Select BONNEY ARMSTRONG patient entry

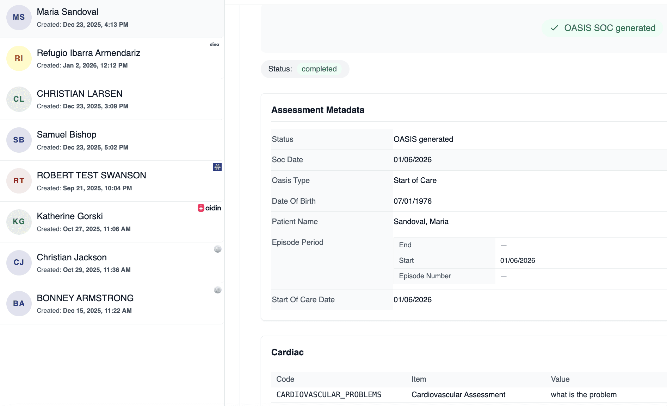(112, 304)
